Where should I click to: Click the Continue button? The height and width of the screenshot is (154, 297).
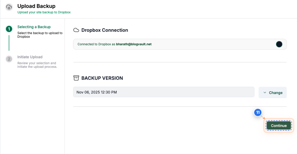279,125
